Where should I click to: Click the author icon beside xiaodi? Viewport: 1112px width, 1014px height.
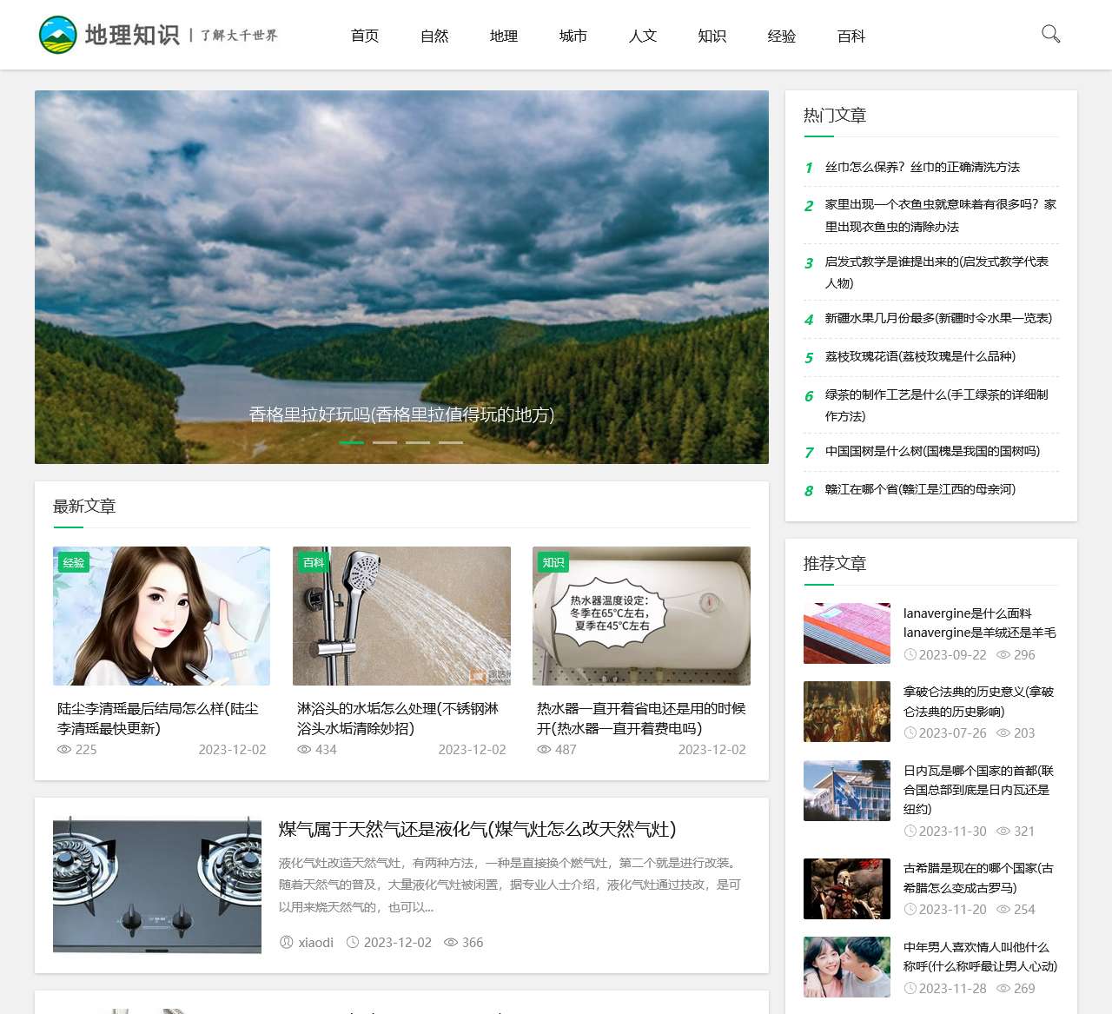[287, 942]
